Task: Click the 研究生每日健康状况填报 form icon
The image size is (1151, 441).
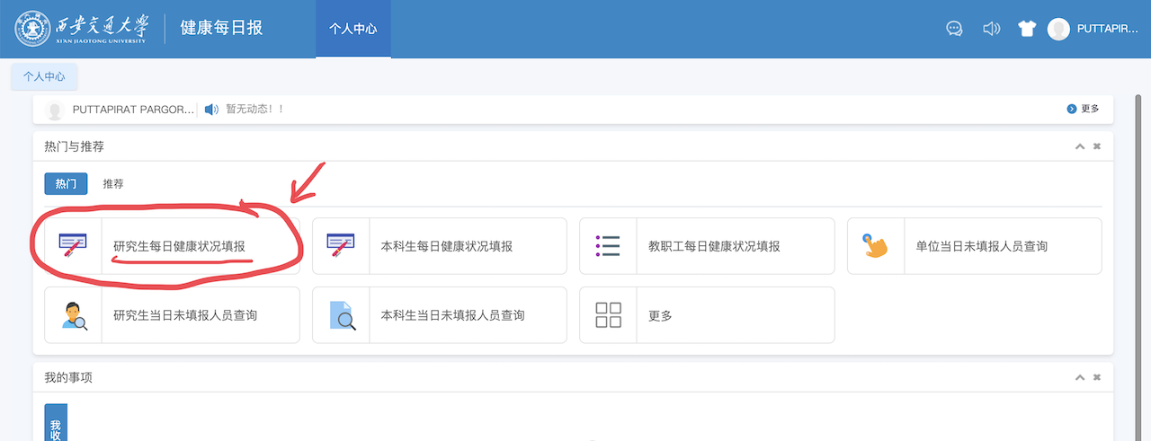Action: click(x=73, y=245)
